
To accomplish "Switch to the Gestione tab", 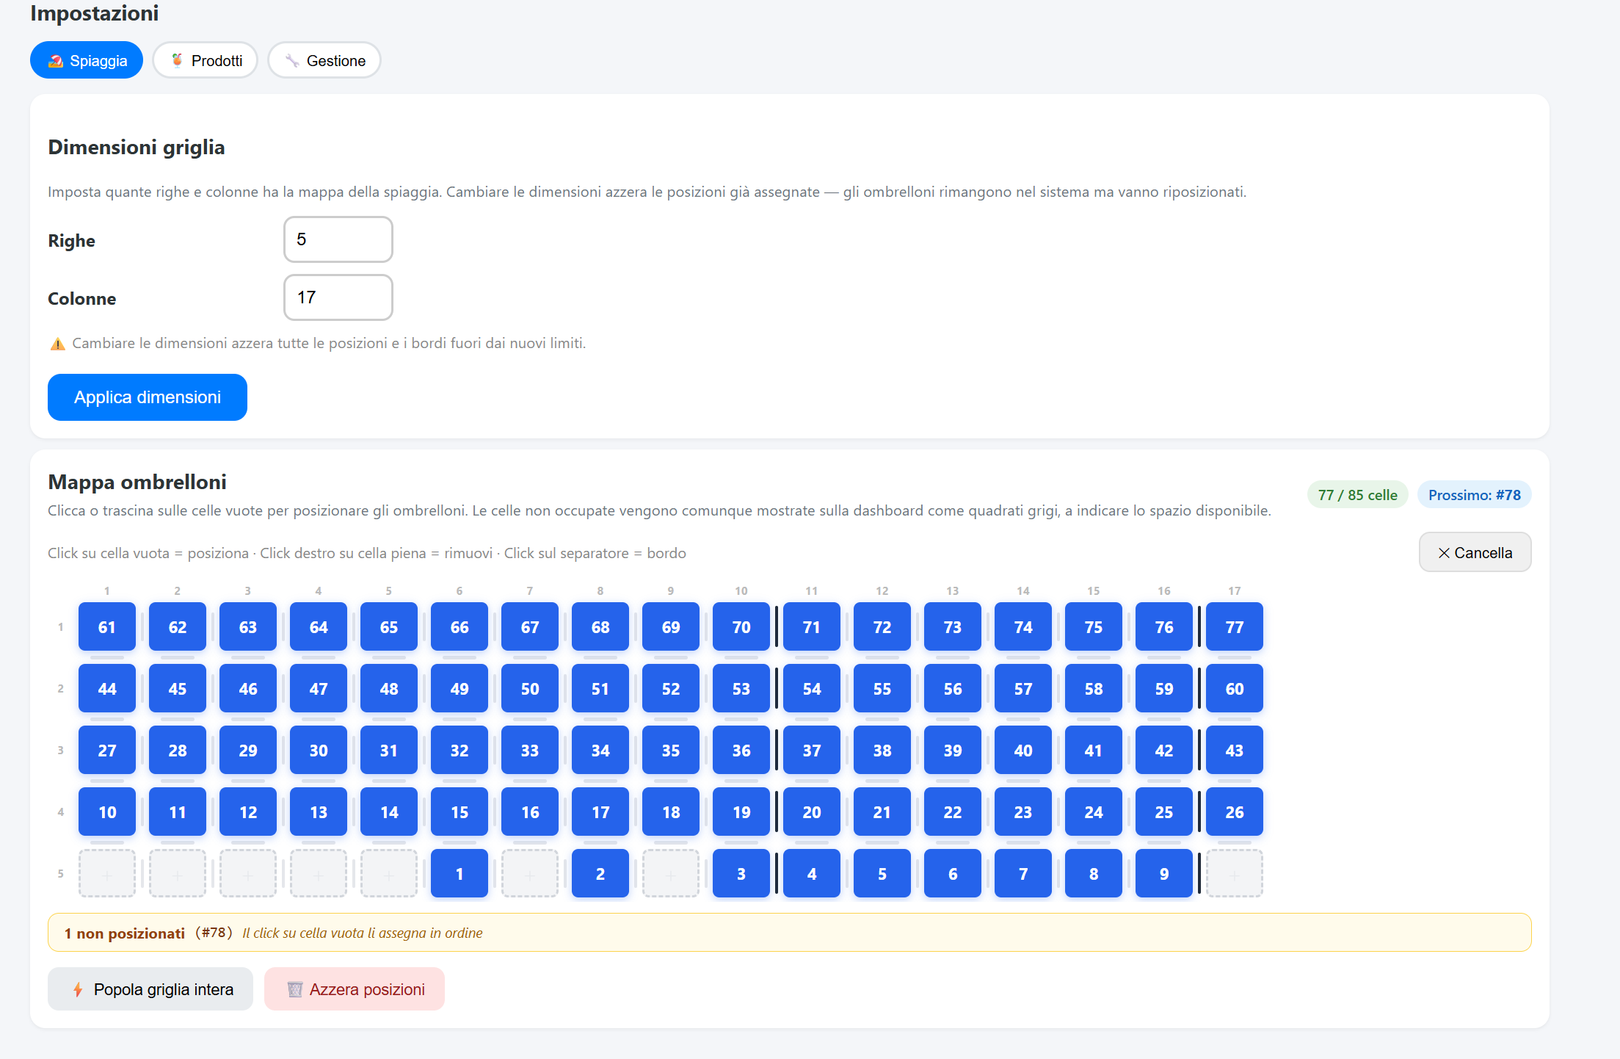I will point(324,60).
